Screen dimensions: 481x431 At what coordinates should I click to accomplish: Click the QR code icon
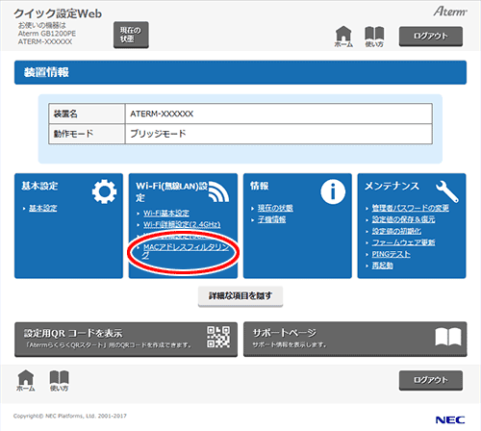(x=218, y=337)
